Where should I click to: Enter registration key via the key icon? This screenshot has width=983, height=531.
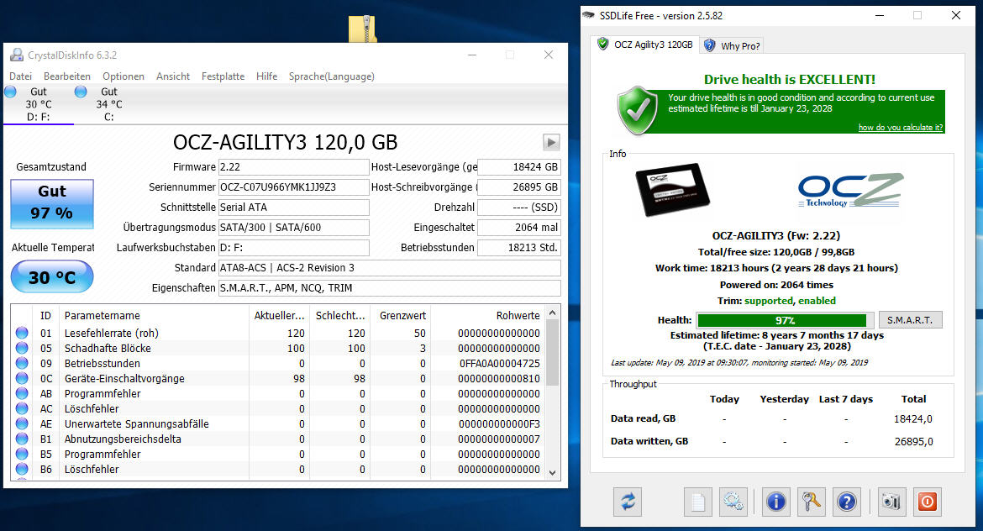point(812,502)
